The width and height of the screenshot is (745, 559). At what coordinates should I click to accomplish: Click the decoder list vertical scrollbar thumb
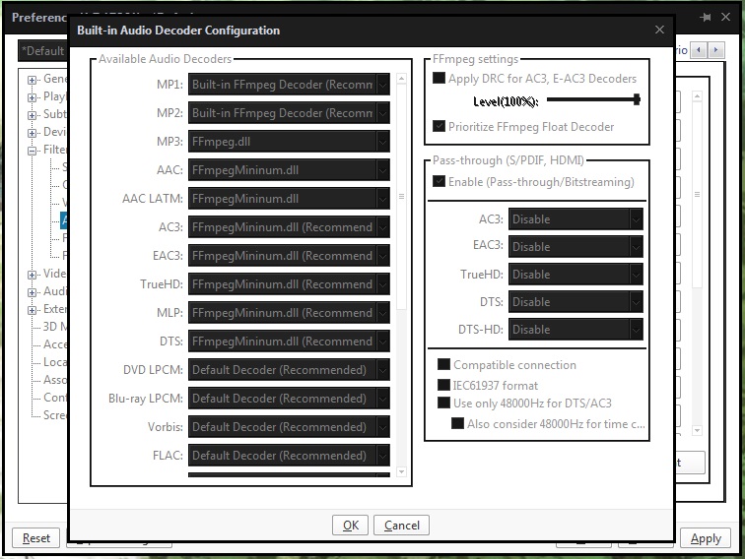point(401,197)
